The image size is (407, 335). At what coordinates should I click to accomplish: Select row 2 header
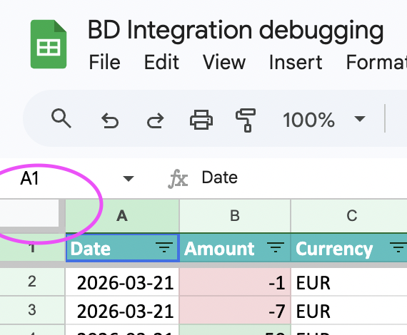(32, 282)
